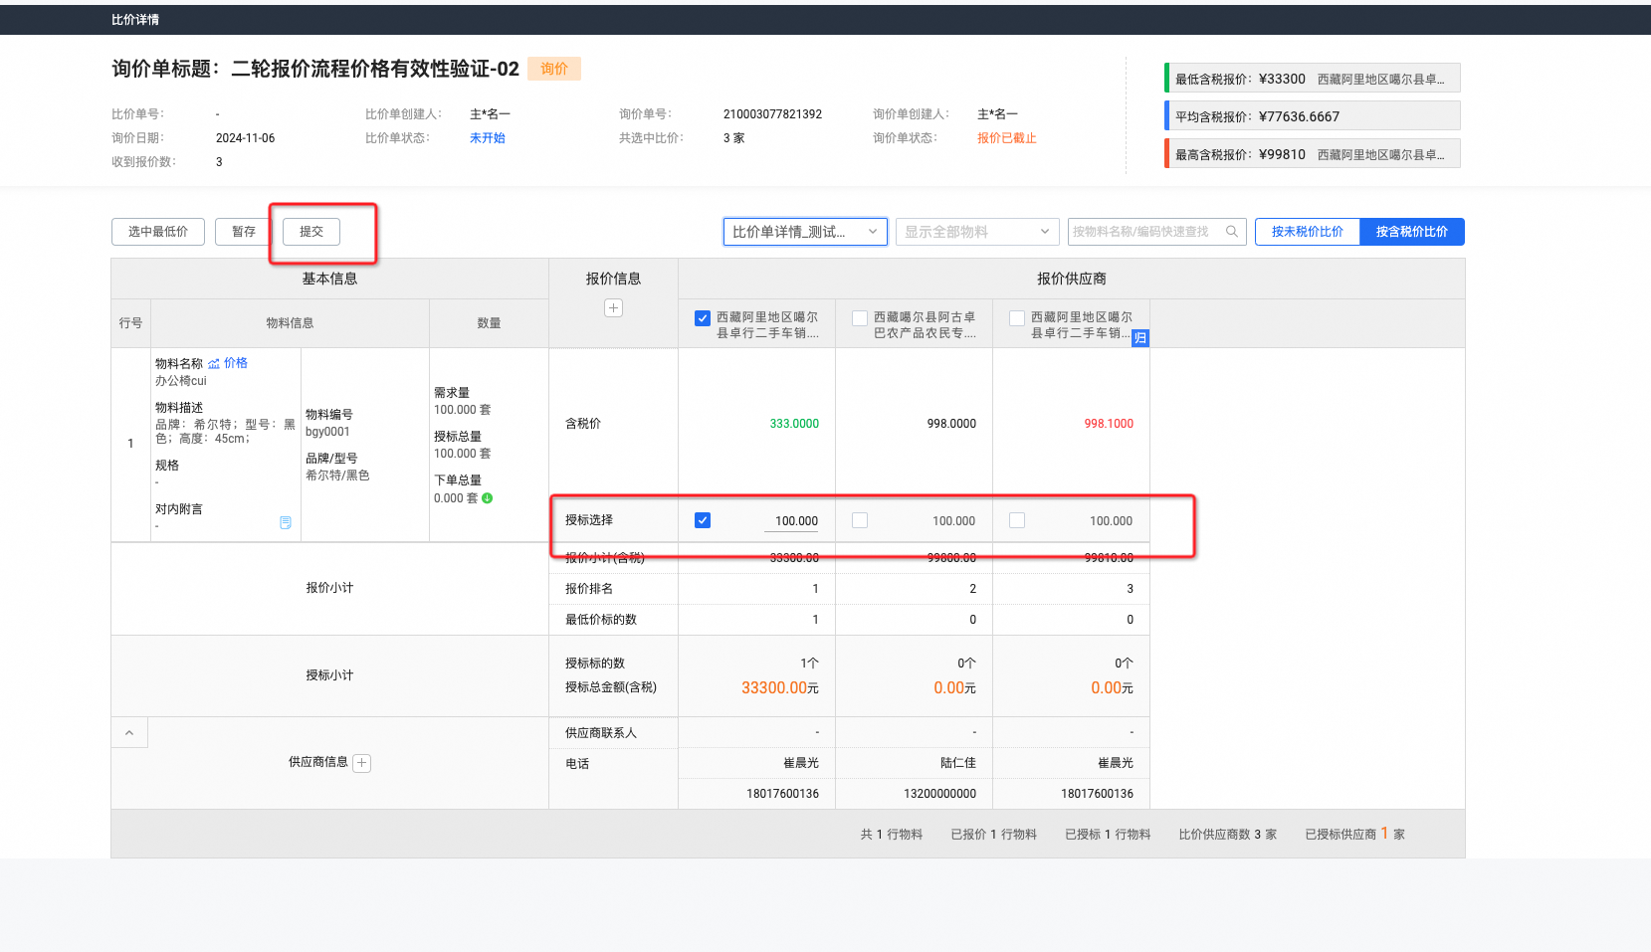Open the 对内附言 note icon

pyautogui.click(x=286, y=522)
